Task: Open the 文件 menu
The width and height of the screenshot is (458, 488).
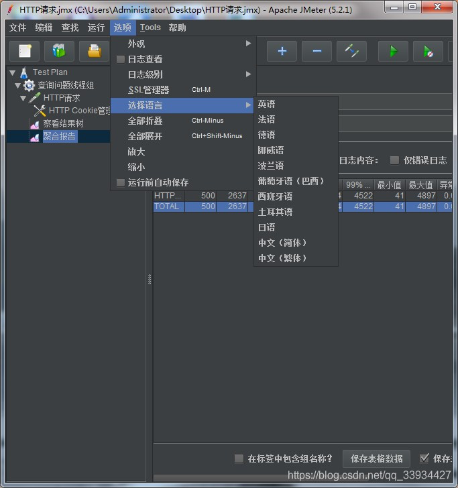Action: pyautogui.click(x=17, y=27)
